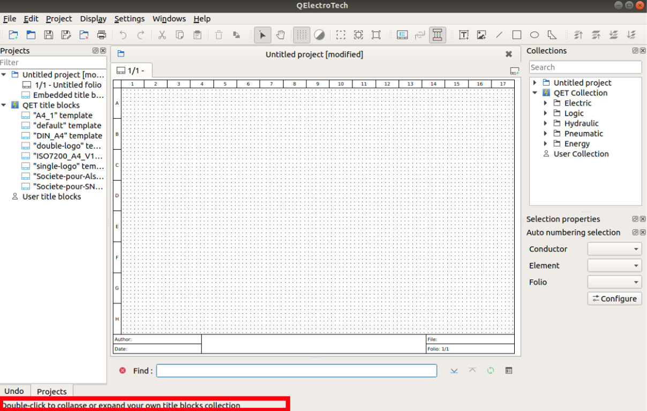This screenshot has height=411, width=647.
Task: Expand the Hydraulic collection folder
Action: point(545,124)
